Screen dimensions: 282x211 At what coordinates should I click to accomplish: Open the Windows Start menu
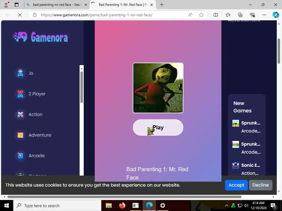[x=7, y=206]
